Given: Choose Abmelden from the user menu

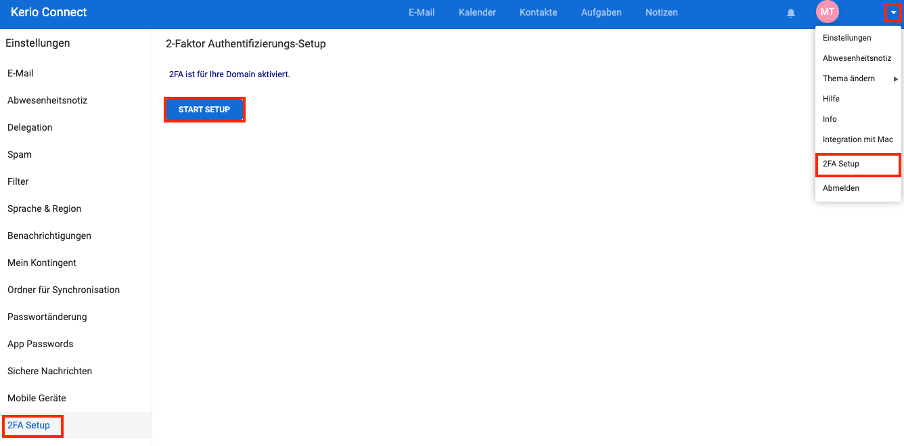Looking at the screenshot, I should (x=841, y=188).
